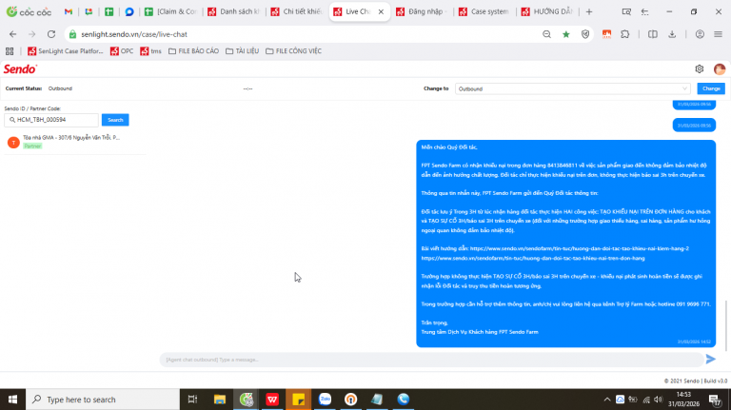
Task: Send the message with the paper plane icon
Action: pos(710,360)
